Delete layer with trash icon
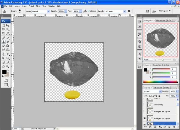The width and height of the screenshot is (180, 130). click(x=174, y=127)
